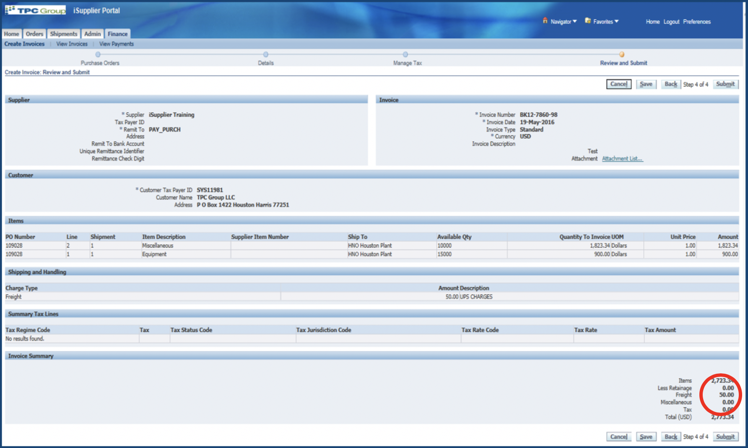Click the Navigator icon

point(545,21)
